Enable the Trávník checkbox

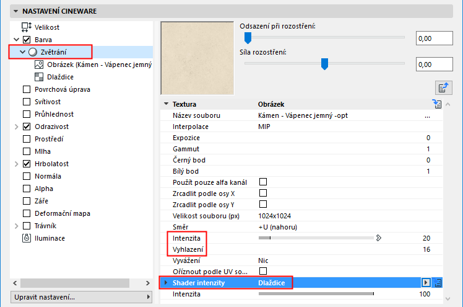pyautogui.click(x=27, y=226)
